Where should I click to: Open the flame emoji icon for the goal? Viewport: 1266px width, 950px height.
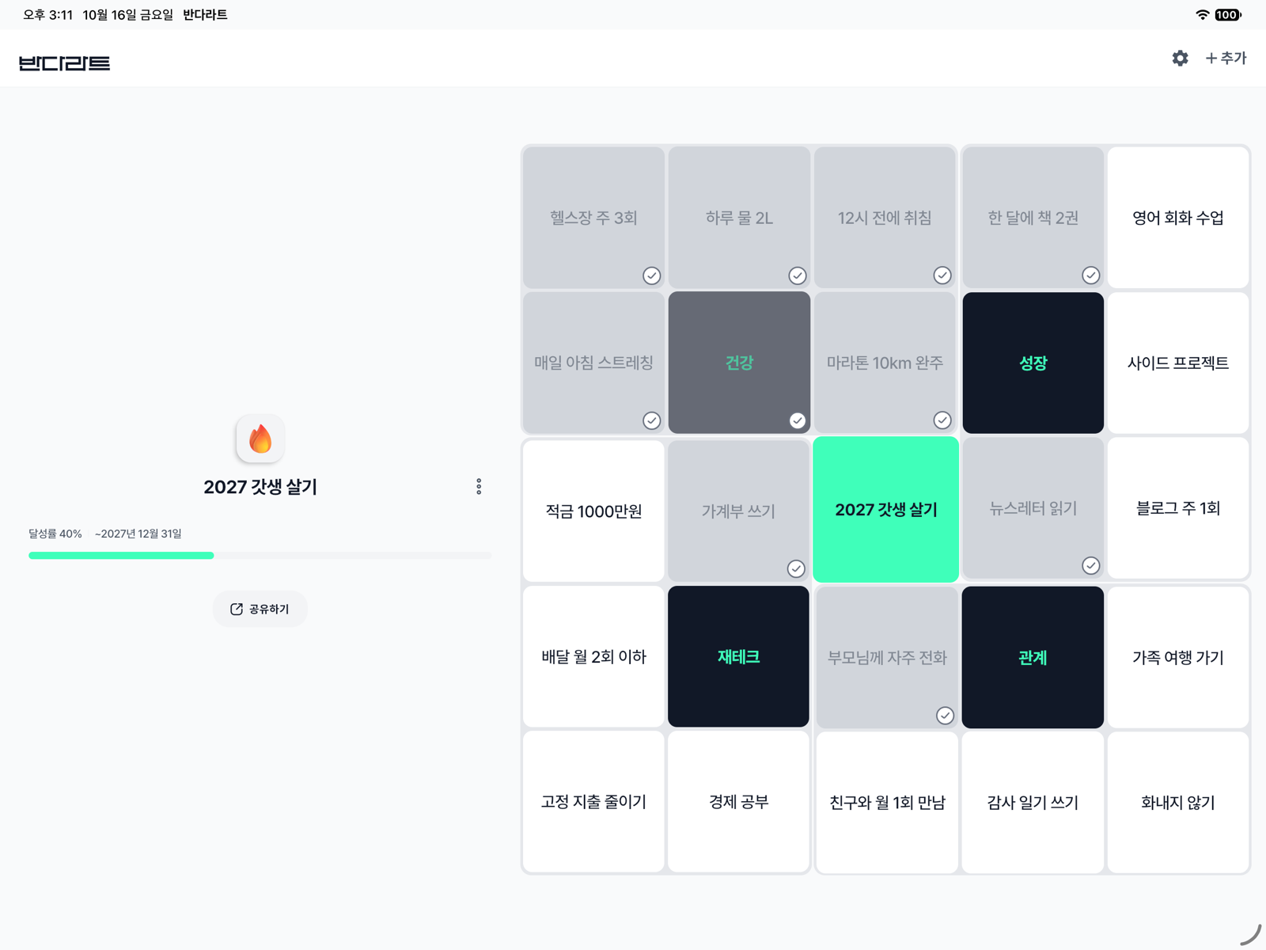260,439
